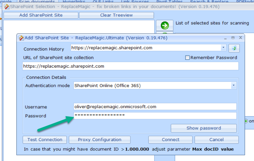Click ReplaceMagic icon in SharePoint Selection title bar
This screenshot has width=254, height=161.
(7, 7)
